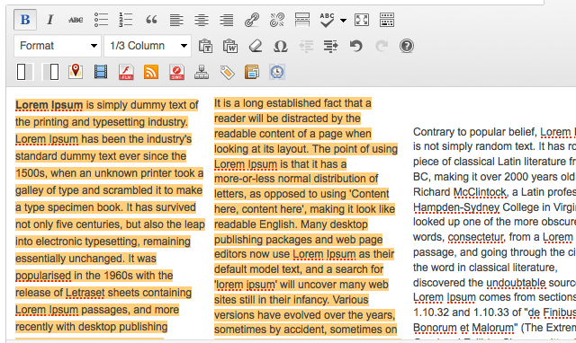The height and width of the screenshot is (343, 576).
Task: Toggle the kitchen sink toolbar
Action: pos(387,20)
